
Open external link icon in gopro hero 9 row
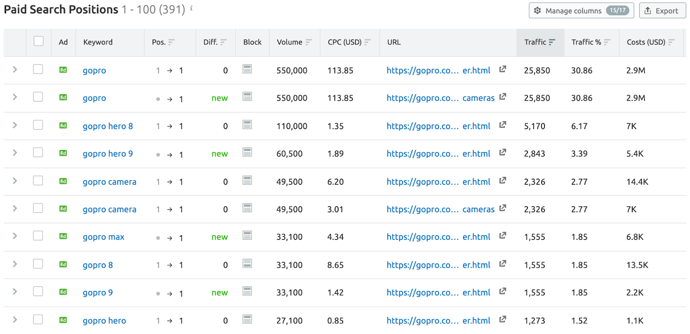[502, 152]
